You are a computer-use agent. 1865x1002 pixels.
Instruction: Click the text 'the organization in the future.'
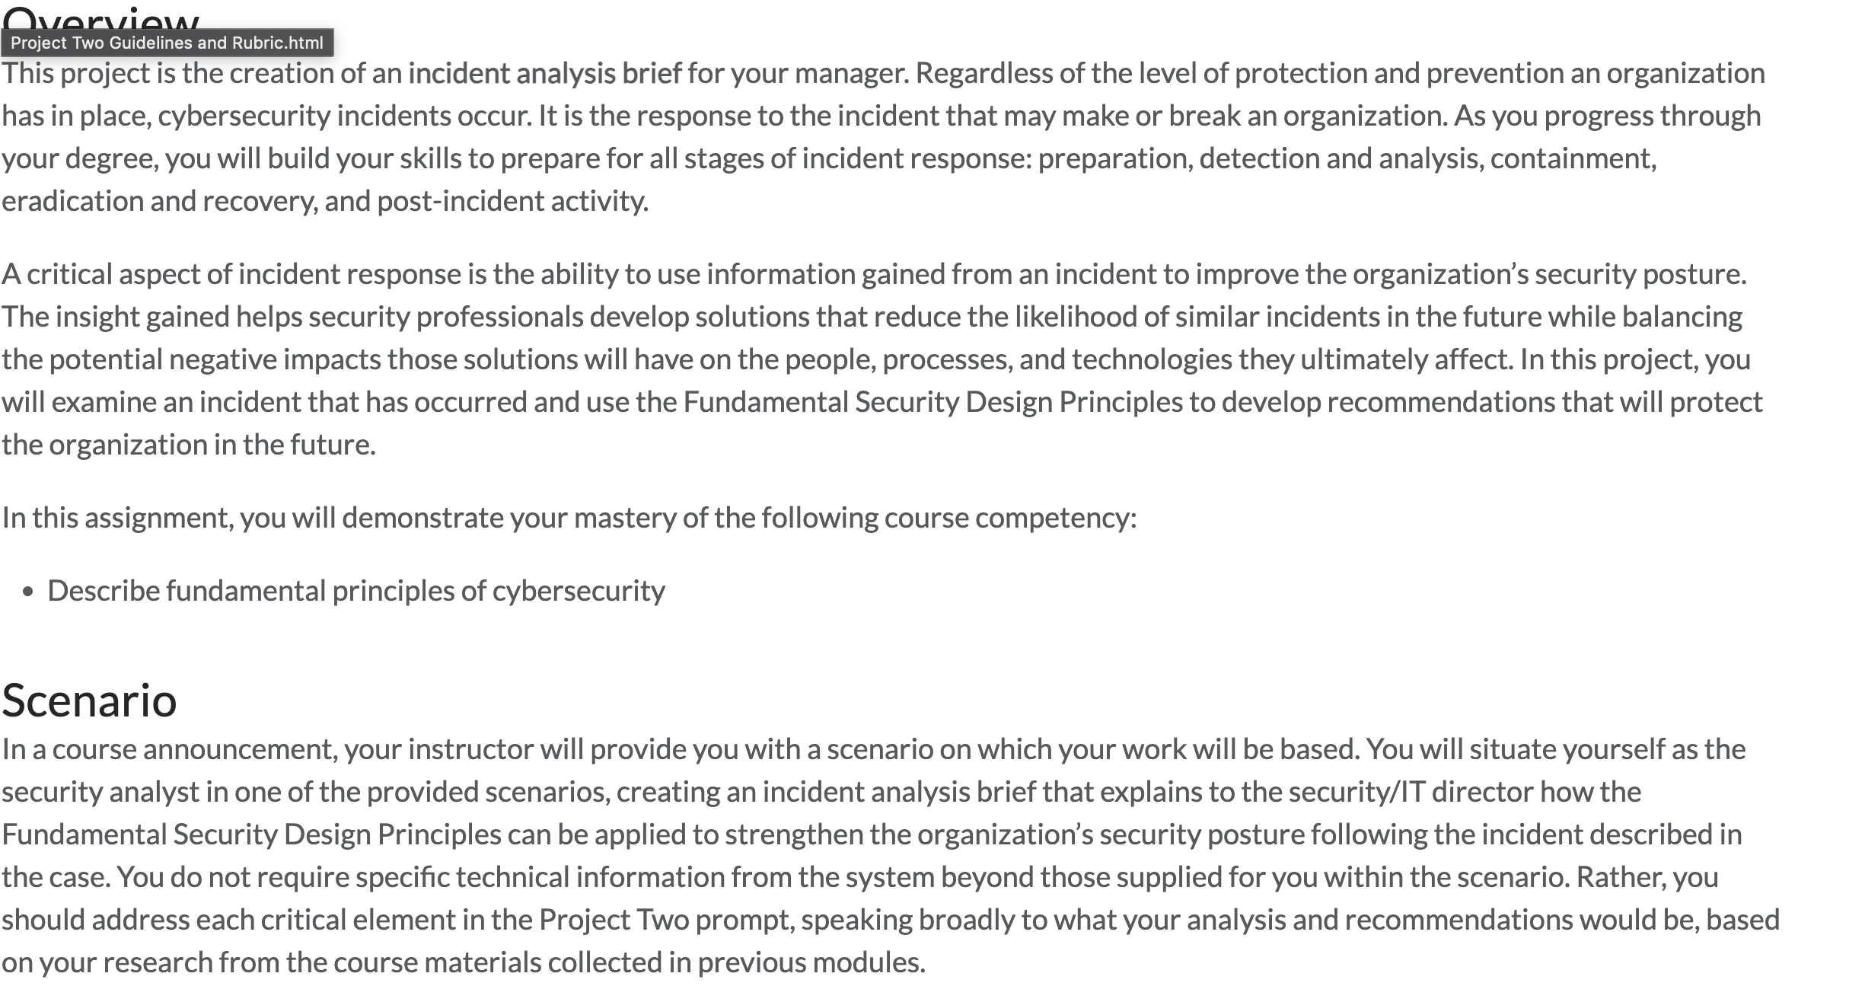(x=189, y=445)
